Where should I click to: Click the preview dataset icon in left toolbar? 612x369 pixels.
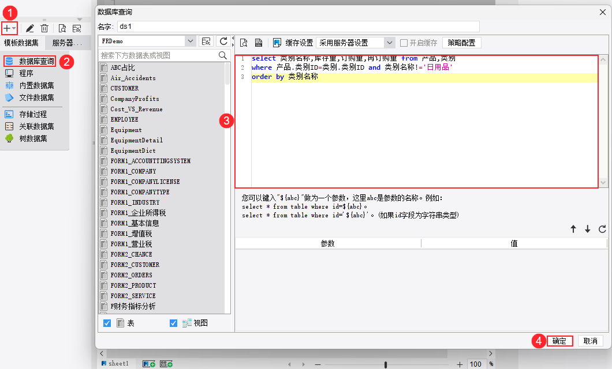62,28
